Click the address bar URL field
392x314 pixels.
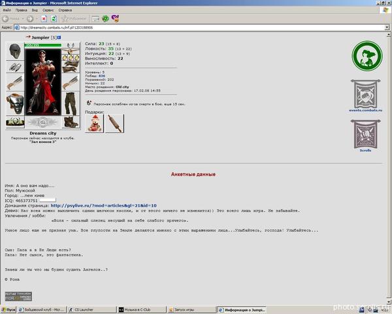pyautogui.click(x=199, y=27)
